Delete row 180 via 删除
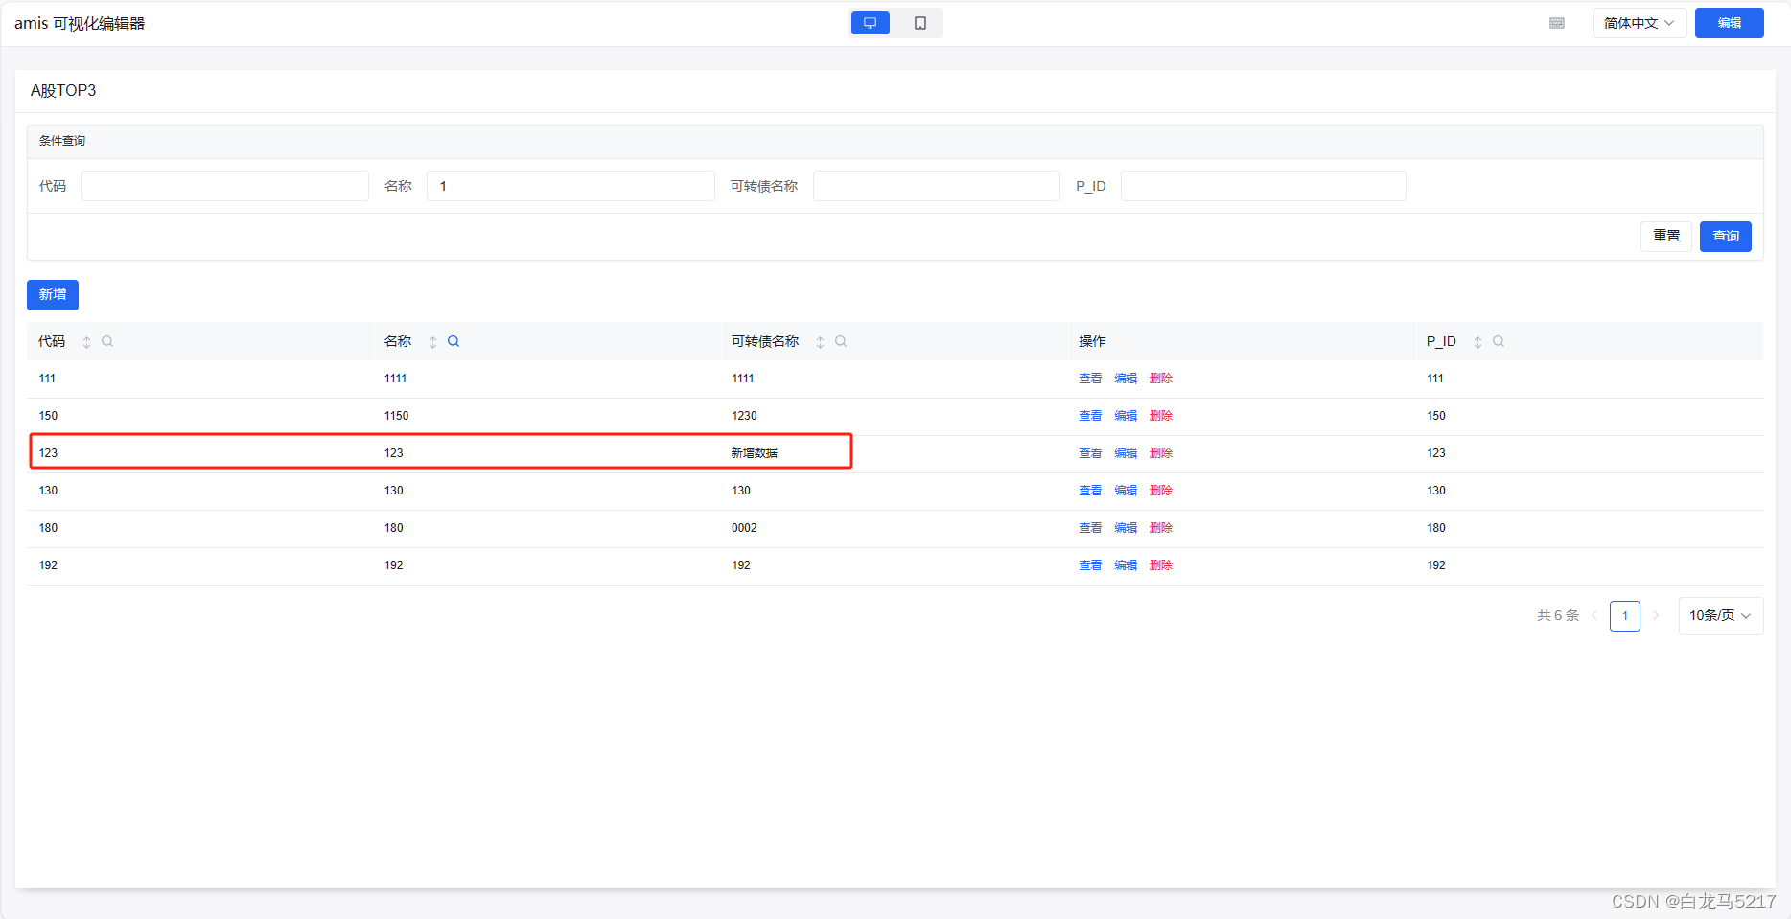The image size is (1791, 919). 1161,528
